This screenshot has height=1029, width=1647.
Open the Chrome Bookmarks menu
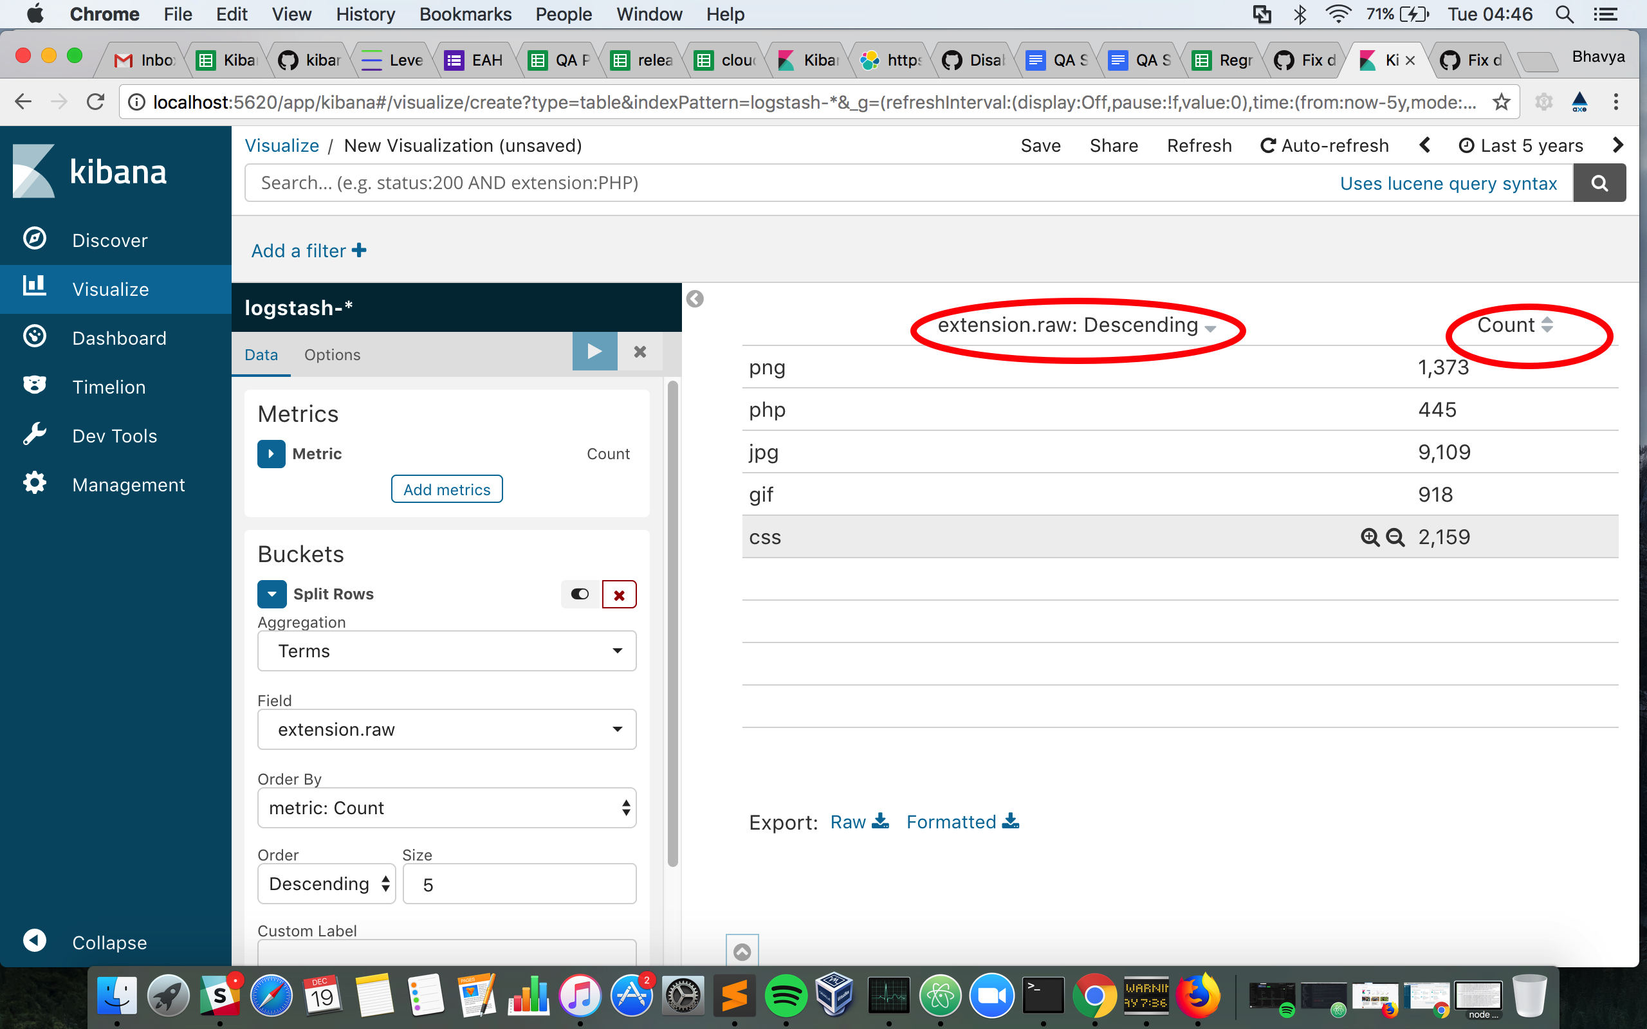(x=465, y=14)
